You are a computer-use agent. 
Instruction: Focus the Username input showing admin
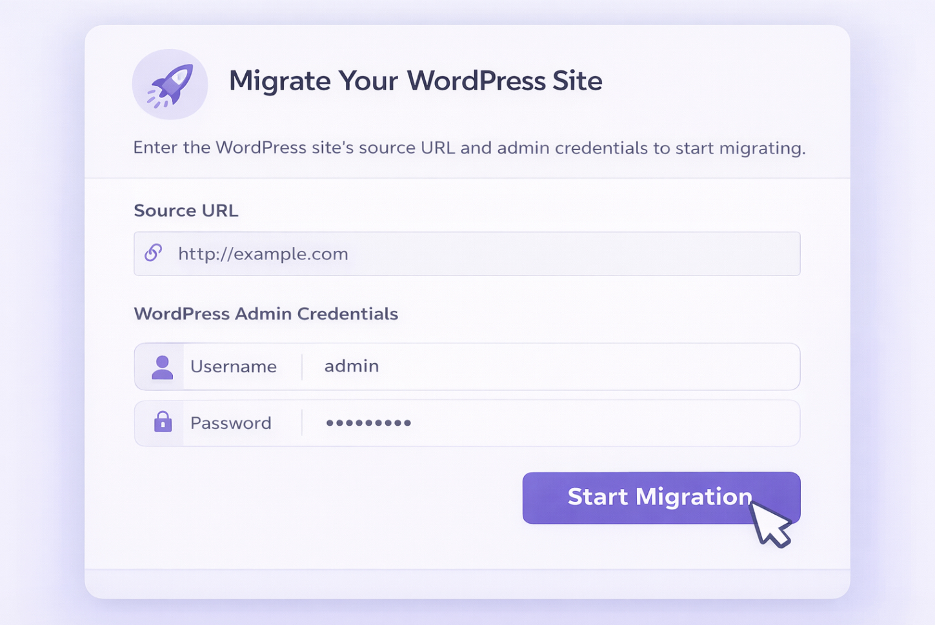(x=452, y=366)
